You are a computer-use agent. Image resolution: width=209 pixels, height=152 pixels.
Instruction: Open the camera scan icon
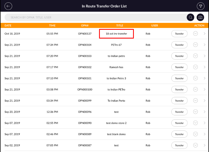point(201,18)
